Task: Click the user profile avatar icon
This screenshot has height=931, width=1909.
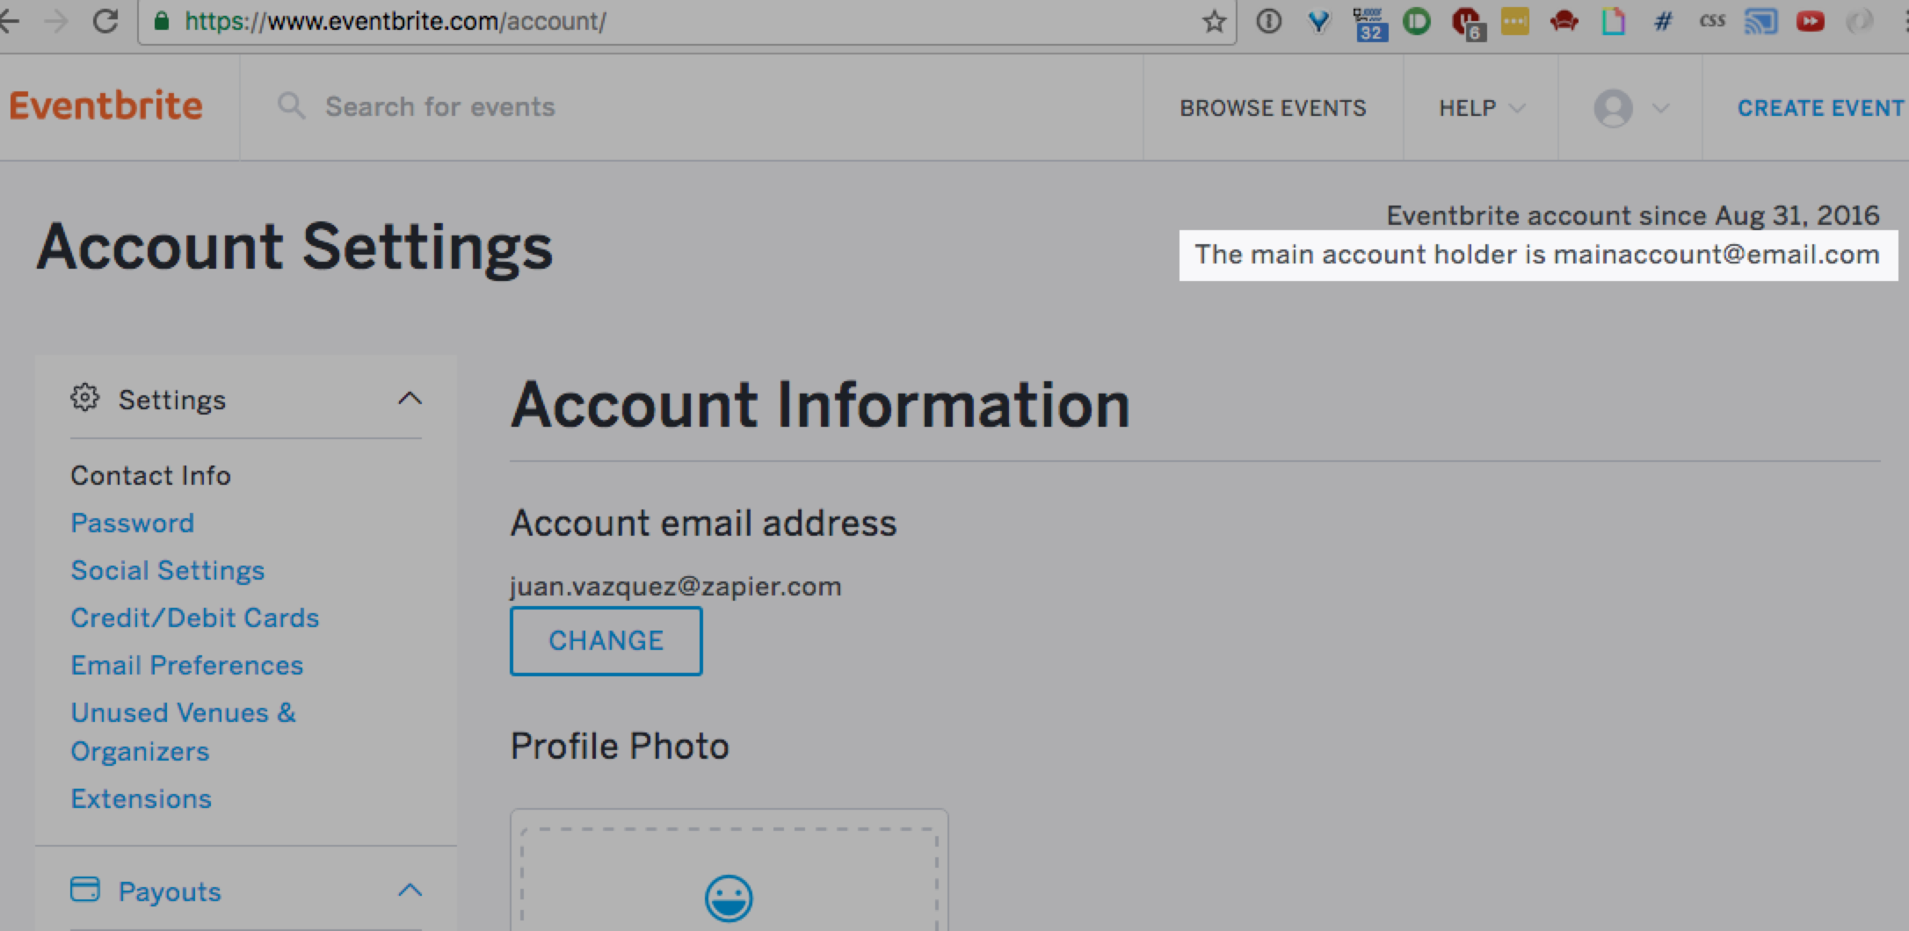Action: pyautogui.click(x=1614, y=108)
